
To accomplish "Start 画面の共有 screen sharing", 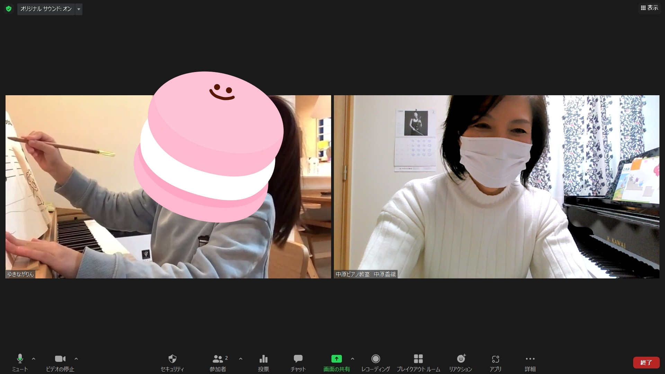I will click(336, 362).
